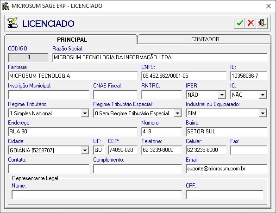Open the Cidade dropdown list
The image size is (276, 213).
tap(85, 150)
